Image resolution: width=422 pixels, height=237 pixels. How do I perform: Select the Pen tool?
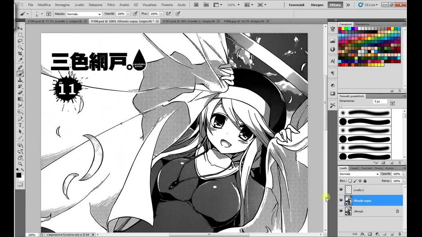(20, 119)
